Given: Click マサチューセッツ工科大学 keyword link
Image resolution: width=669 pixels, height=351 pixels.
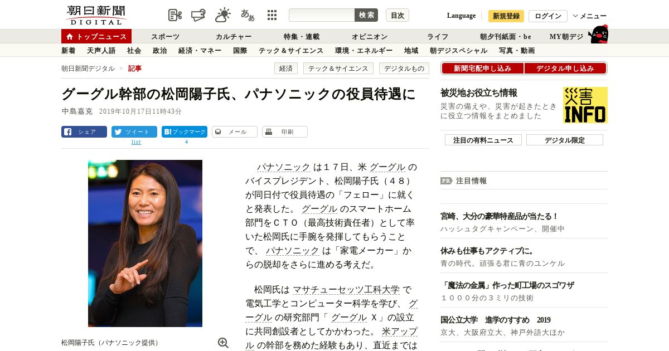Looking at the screenshot, I should (x=346, y=290).
